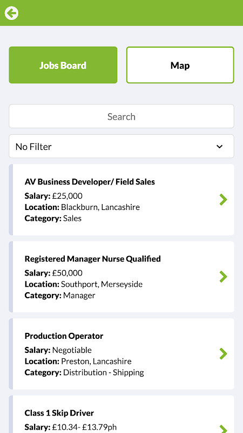This screenshot has height=433, width=243.
Task: Tap chevron on Class 1 Skip Driver
Action: (223, 429)
